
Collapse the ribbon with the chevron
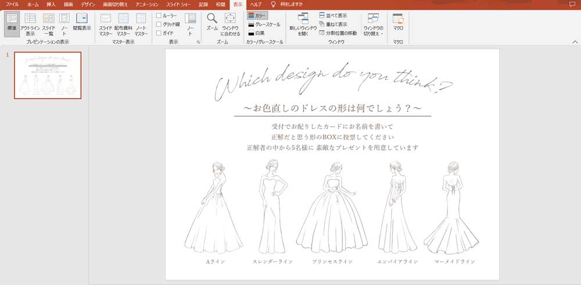575,42
